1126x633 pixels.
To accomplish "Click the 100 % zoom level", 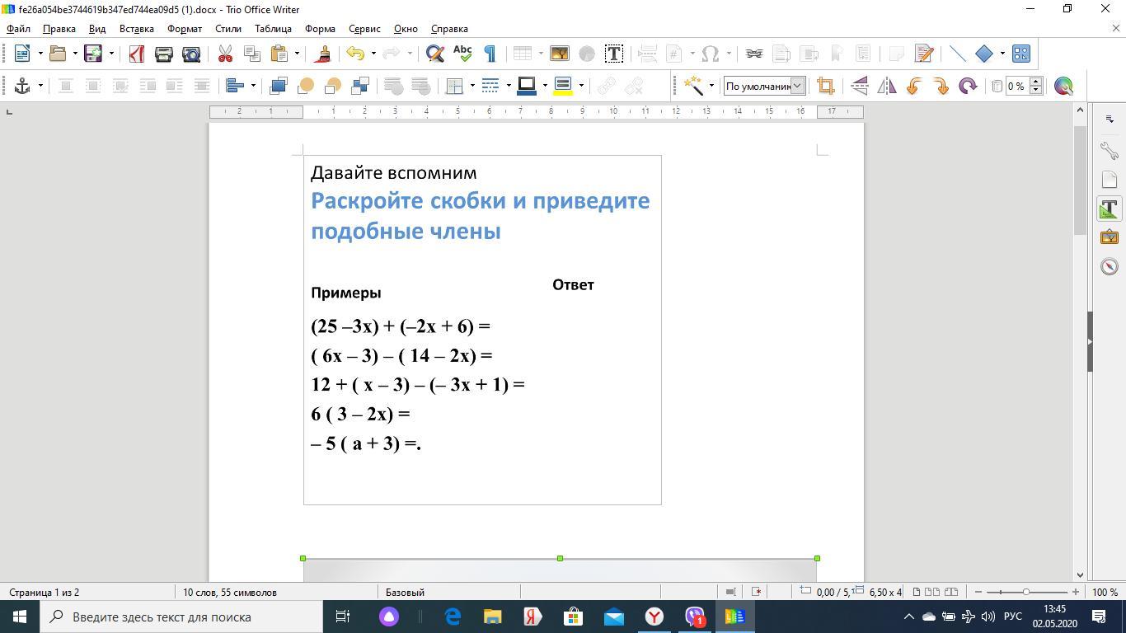I will [x=1105, y=592].
